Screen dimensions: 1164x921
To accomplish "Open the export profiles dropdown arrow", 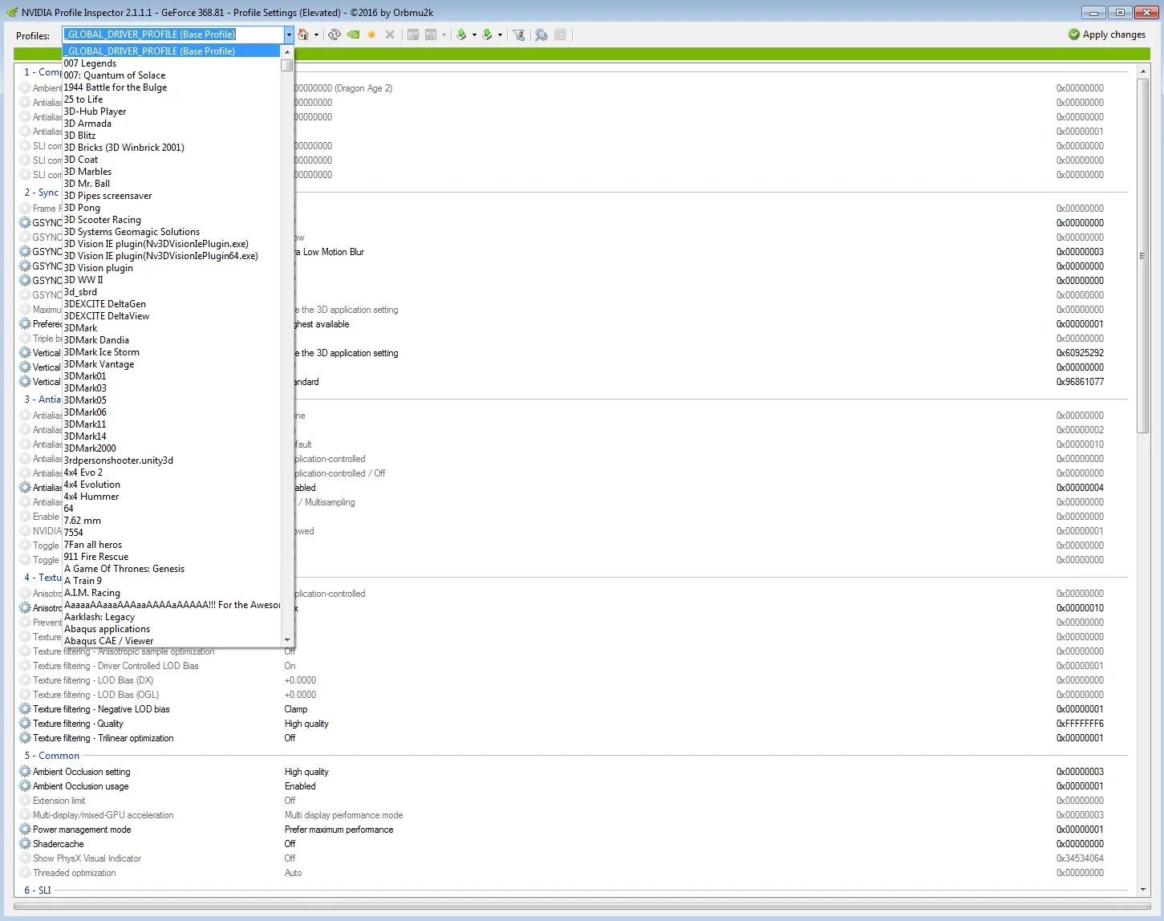I will 474,34.
